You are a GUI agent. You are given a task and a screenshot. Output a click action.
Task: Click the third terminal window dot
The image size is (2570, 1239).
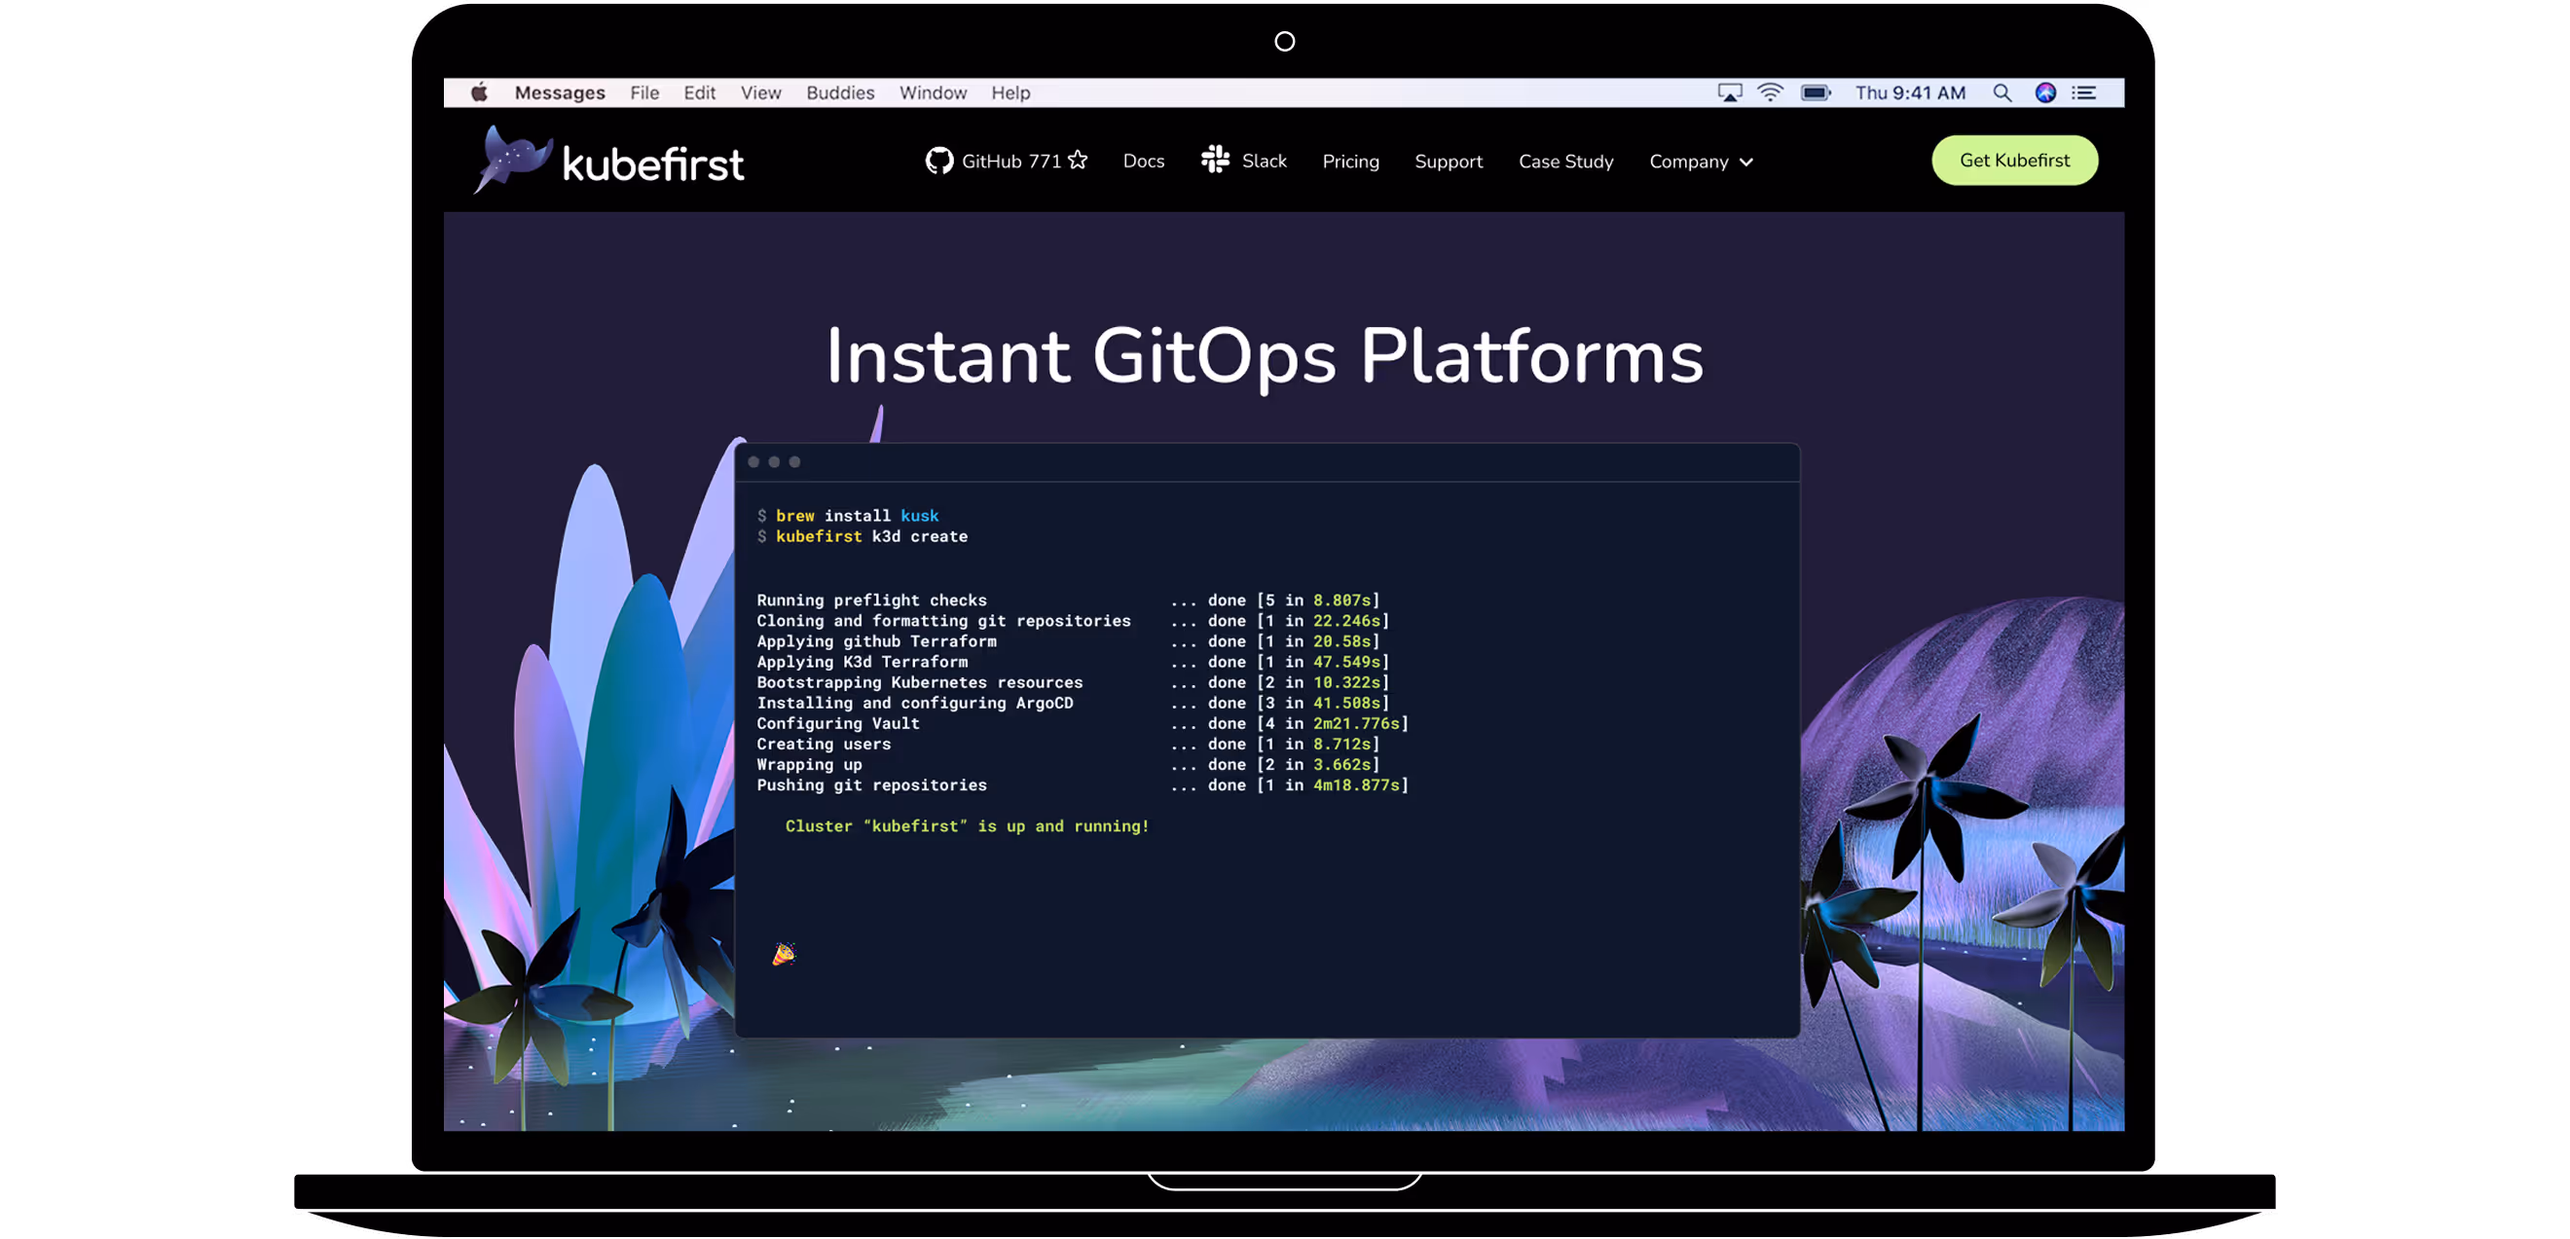(794, 462)
